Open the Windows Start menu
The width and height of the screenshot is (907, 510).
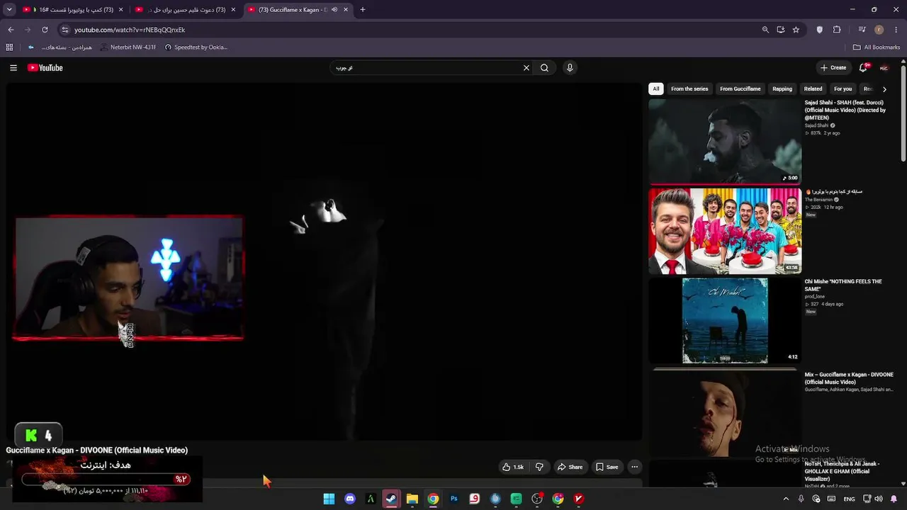[329, 499]
